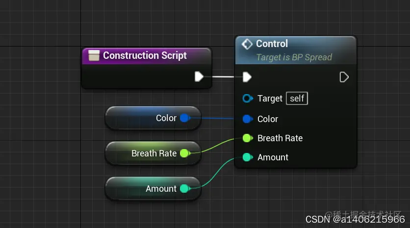Screen dimensions: 410x228
Task: Click the Target is BP Spread subtitle
Action: 294,57
